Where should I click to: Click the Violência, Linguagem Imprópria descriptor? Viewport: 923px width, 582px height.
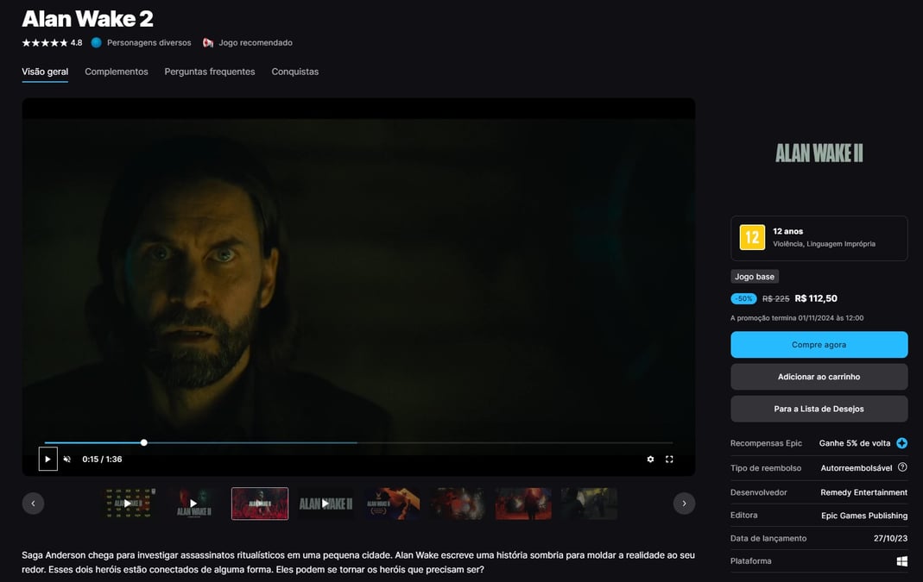[824, 244]
